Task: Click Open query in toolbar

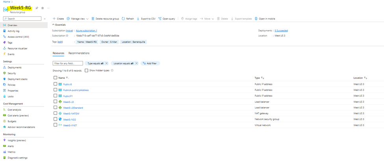Action: tap(167, 19)
